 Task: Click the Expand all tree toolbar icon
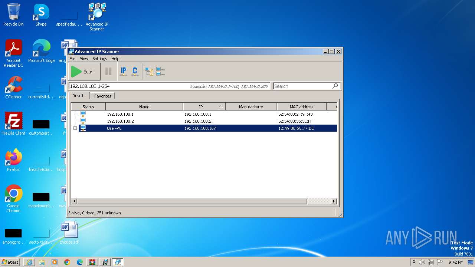tap(149, 72)
